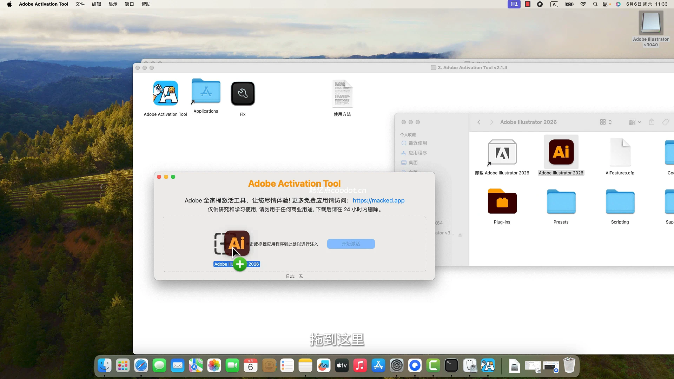Image resolution: width=674 pixels, height=379 pixels.
Task: Open the Adobe Activation Tool app icon
Action: (x=165, y=93)
